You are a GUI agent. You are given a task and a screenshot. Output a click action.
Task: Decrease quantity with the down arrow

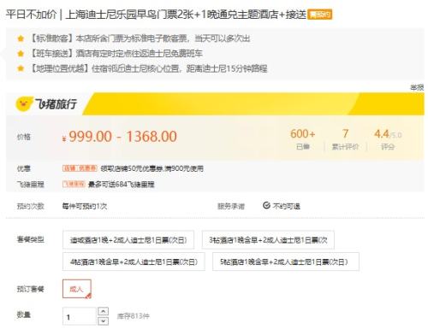(103, 321)
